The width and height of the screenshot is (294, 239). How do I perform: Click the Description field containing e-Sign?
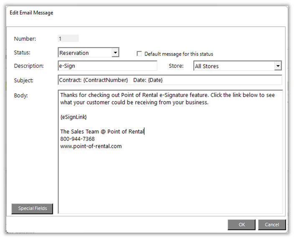click(107, 66)
